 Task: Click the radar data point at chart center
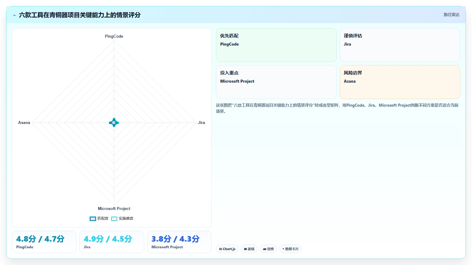click(x=114, y=122)
